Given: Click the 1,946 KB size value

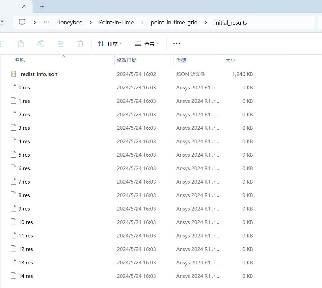Looking at the screenshot, I should (242, 74).
